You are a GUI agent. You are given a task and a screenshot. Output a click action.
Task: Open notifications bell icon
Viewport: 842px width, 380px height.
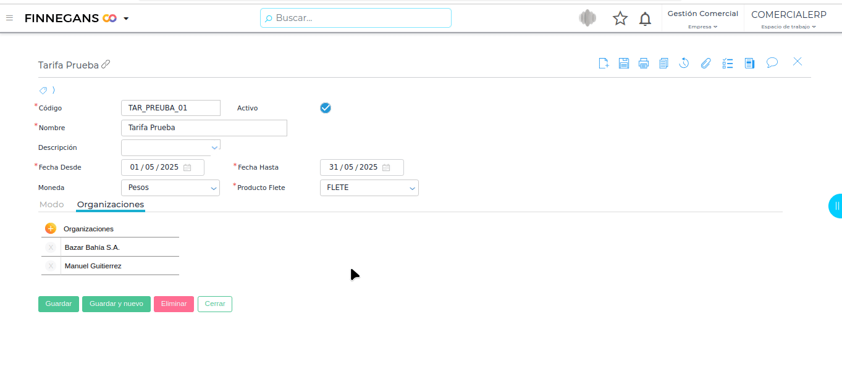(645, 19)
